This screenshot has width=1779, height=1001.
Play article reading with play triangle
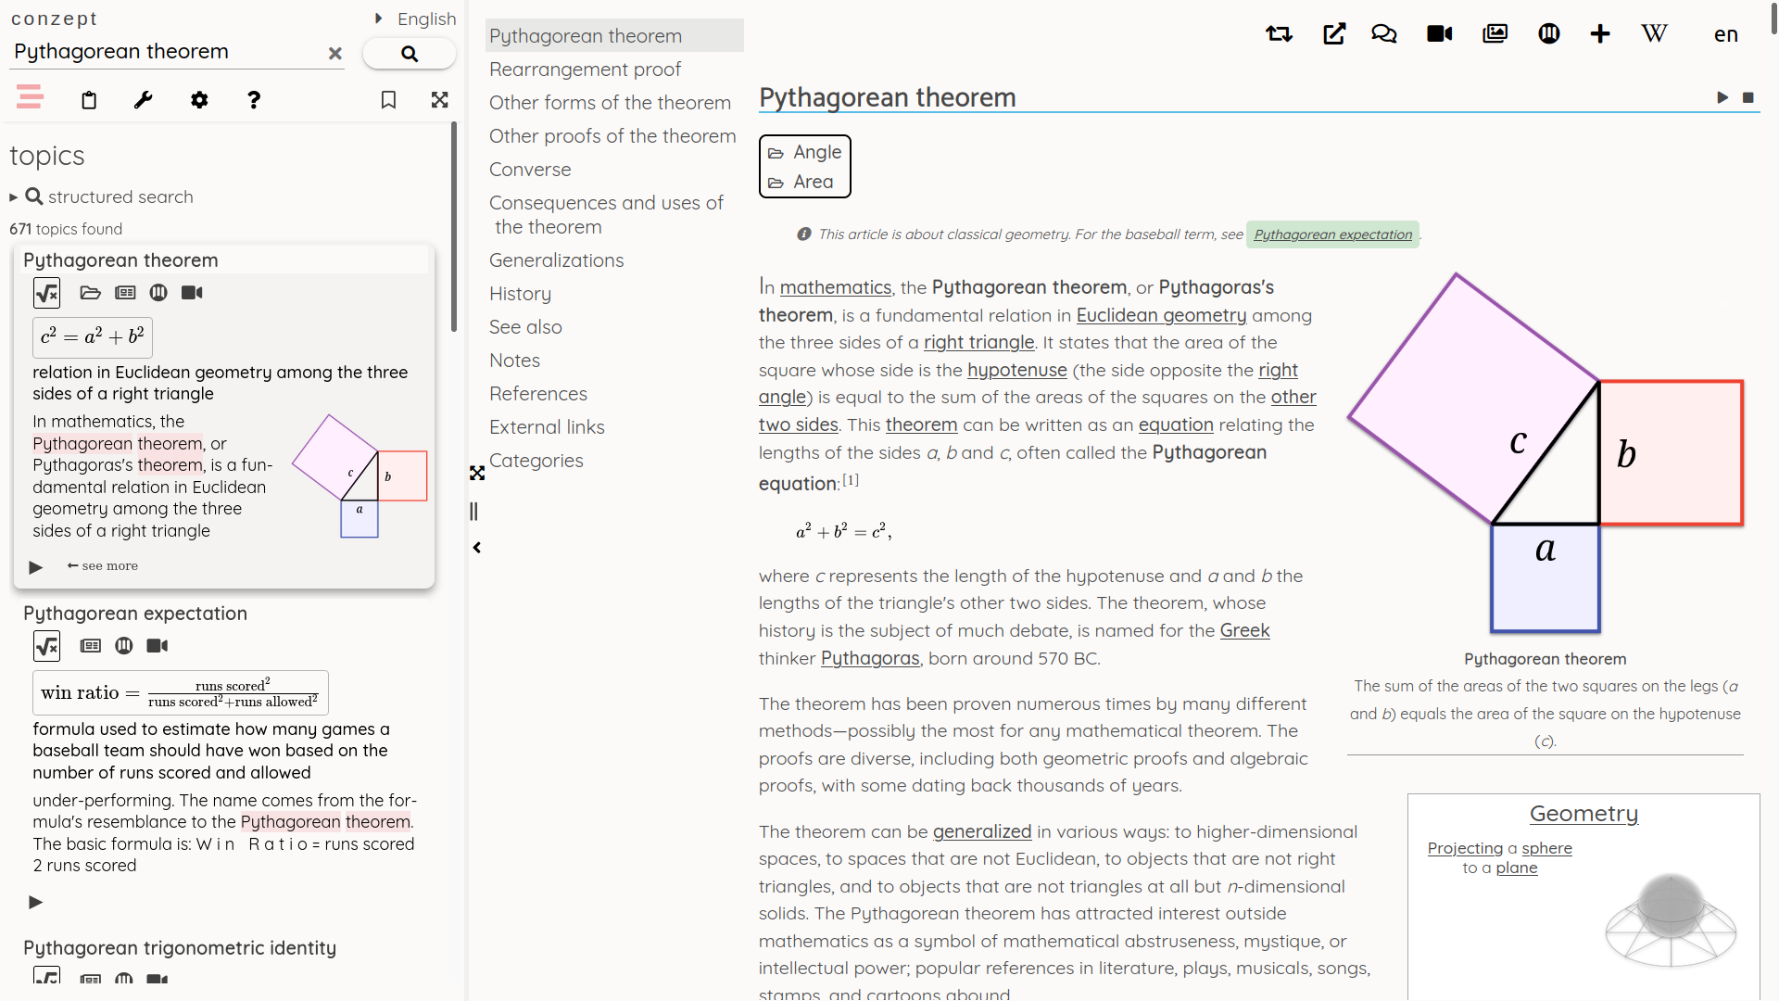pos(1722,97)
